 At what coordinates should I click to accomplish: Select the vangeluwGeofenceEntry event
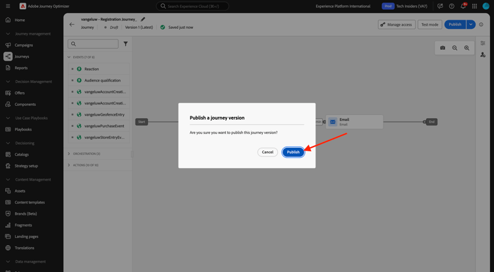click(99, 114)
